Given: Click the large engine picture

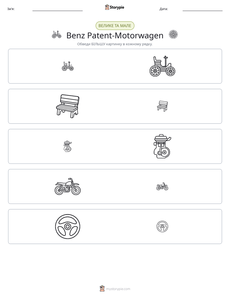Looking at the screenshot, I should coord(162,146).
